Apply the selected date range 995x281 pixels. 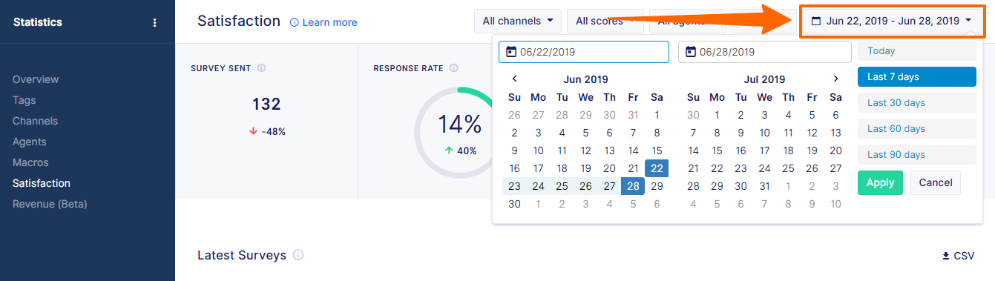point(880,183)
